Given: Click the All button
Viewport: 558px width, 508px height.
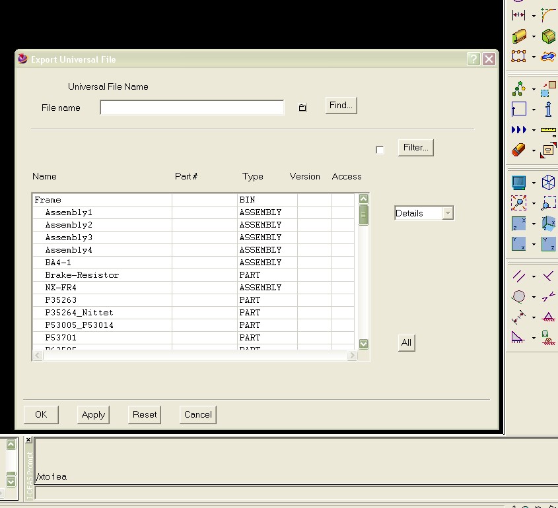Looking at the screenshot, I should tap(406, 342).
